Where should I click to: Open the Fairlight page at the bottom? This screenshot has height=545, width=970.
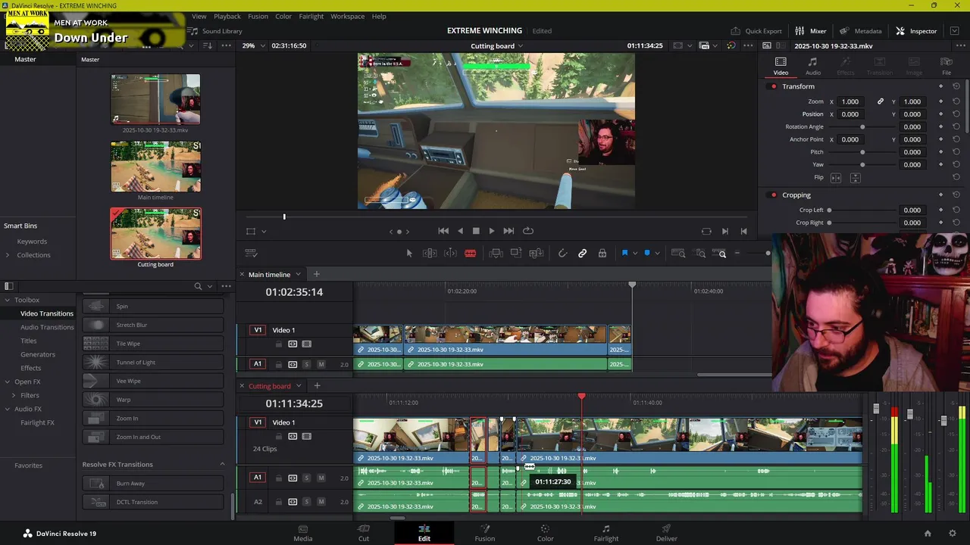pyautogui.click(x=606, y=533)
